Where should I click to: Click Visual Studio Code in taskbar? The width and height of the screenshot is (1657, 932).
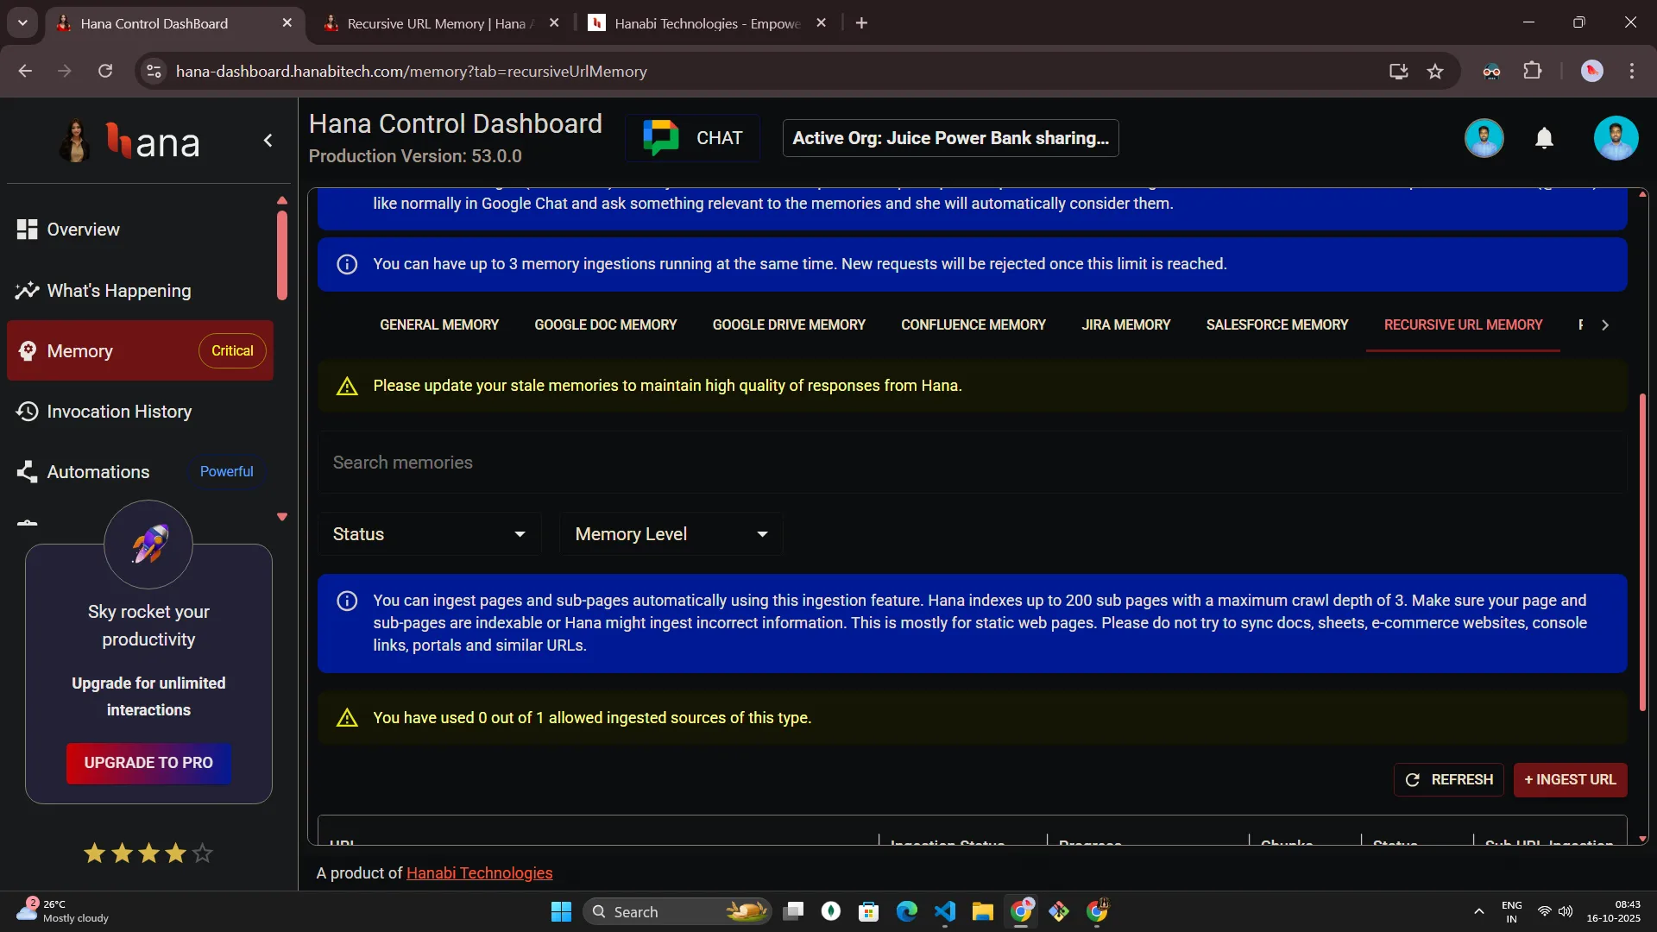pos(945,911)
